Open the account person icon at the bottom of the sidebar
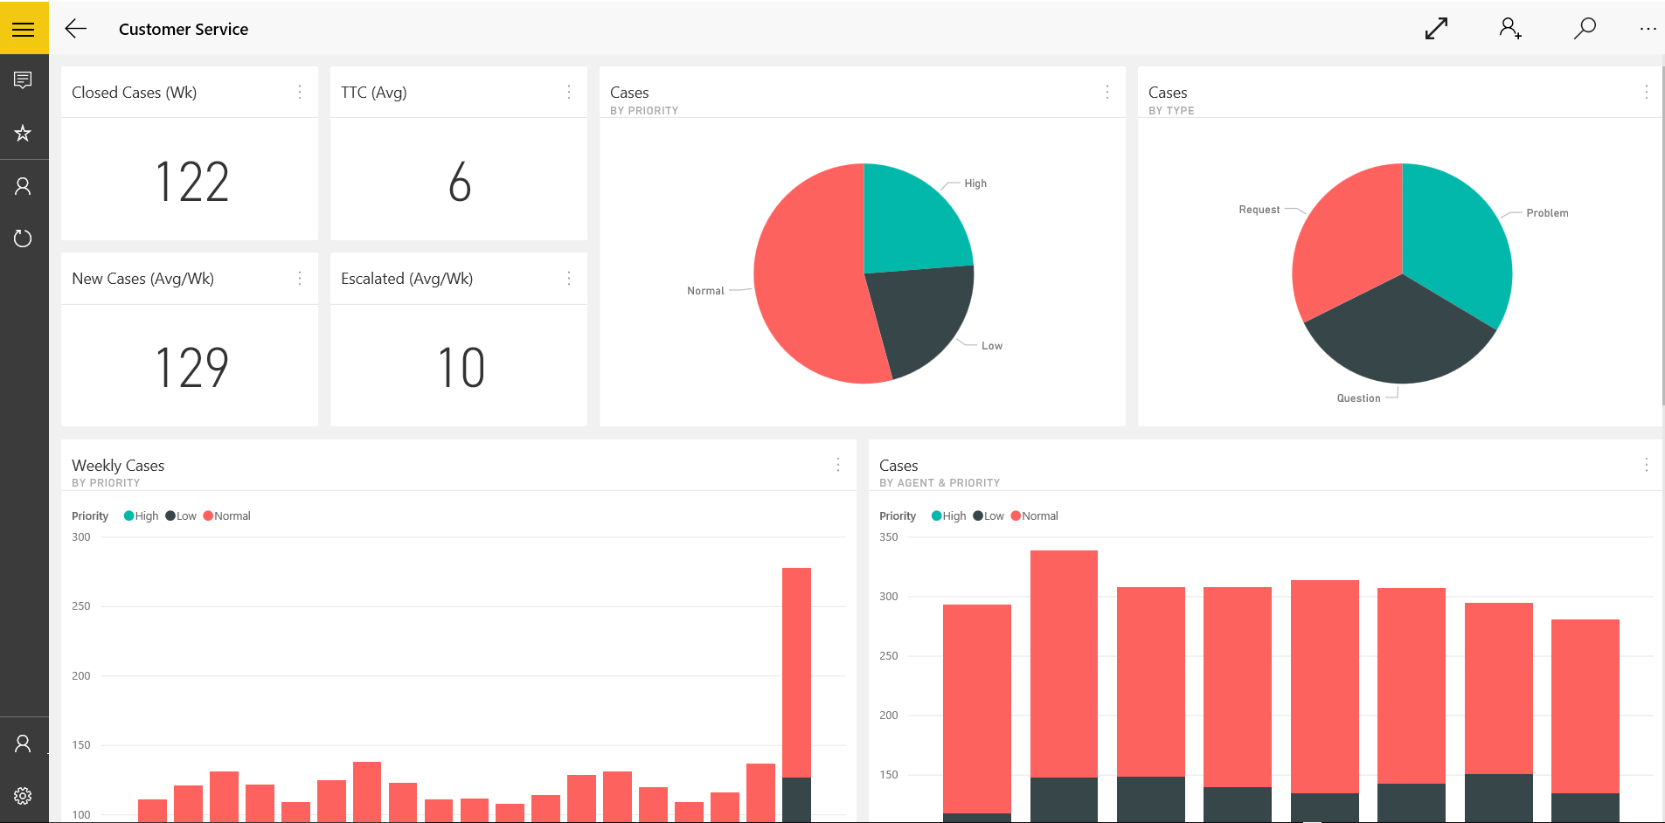 coord(24,743)
